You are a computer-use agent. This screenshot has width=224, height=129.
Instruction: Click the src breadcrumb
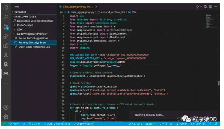point(62,12)
